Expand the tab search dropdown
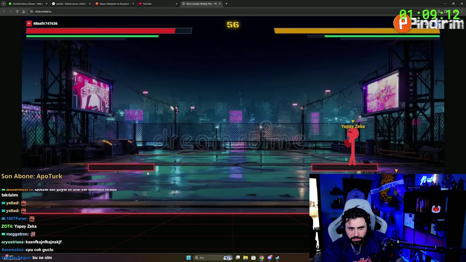Image resolution: width=466 pixels, height=262 pixels. (4, 4)
